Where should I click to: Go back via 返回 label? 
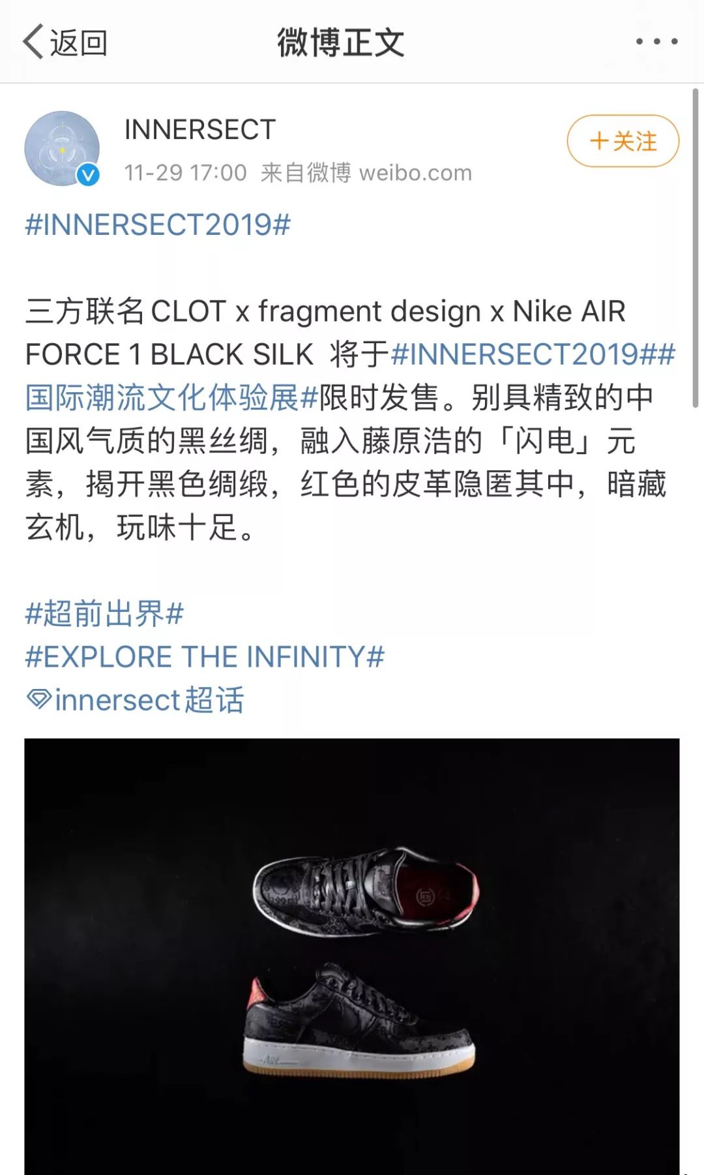[79, 43]
